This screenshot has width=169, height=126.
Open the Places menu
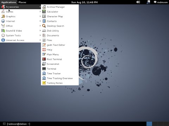[x=22, y=2]
